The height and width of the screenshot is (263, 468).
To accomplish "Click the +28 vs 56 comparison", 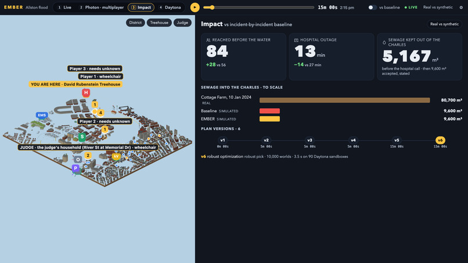I will (x=216, y=65).
